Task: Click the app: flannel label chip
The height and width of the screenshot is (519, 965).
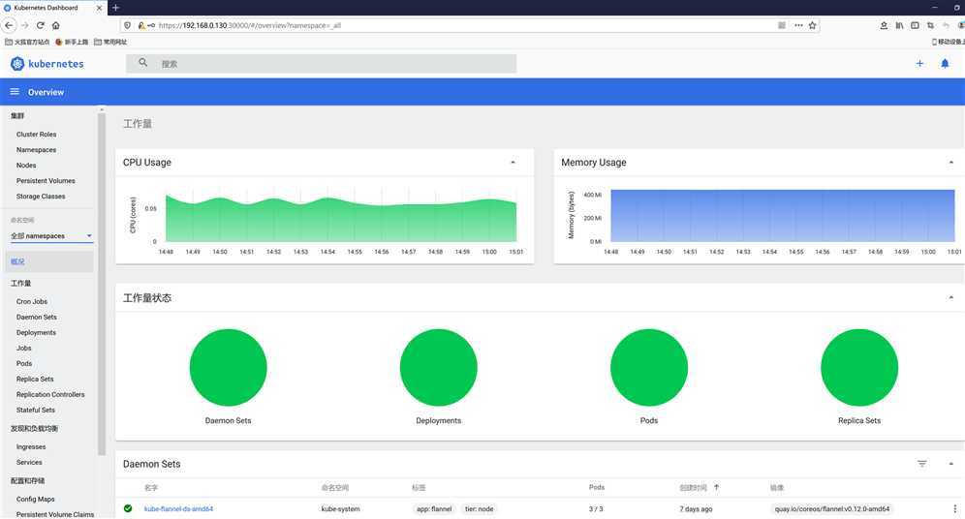Action: [434, 508]
